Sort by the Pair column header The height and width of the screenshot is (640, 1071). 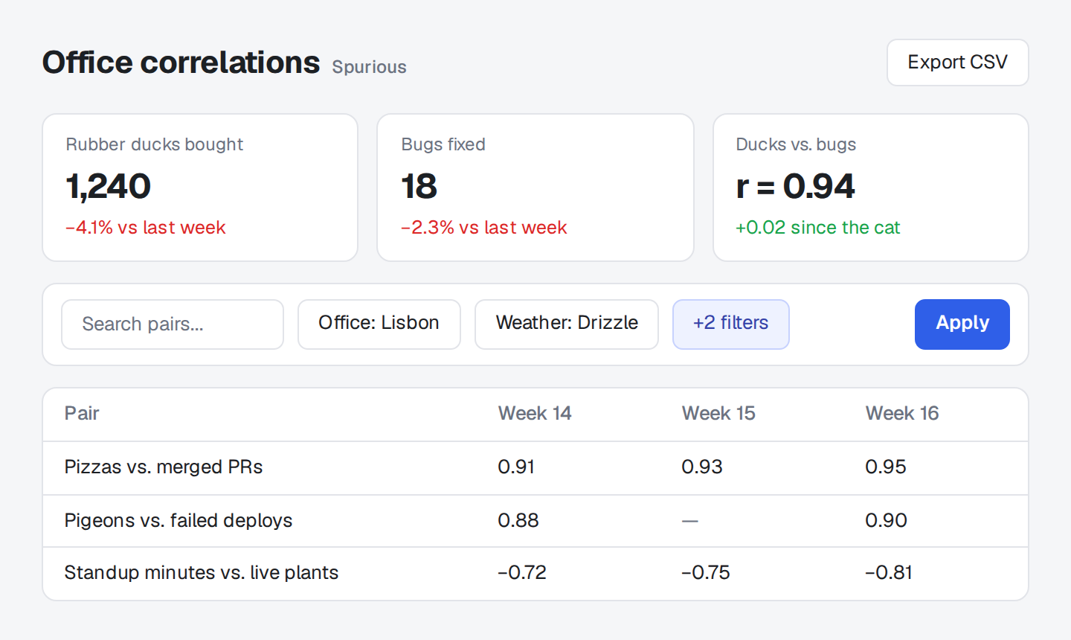point(82,414)
